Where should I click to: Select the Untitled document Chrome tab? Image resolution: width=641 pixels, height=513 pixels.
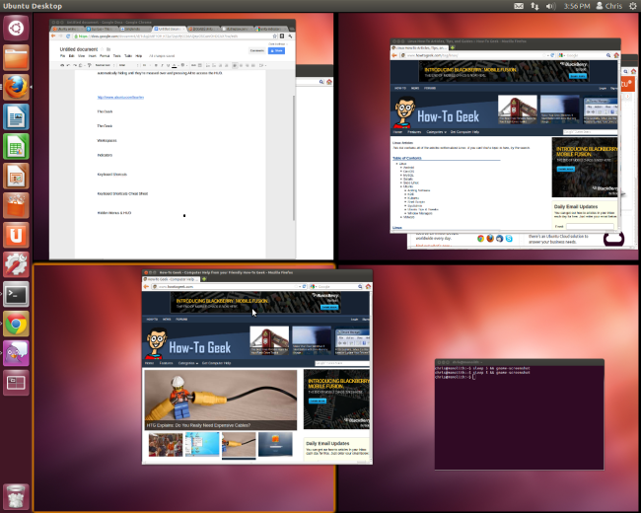click(170, 29)
